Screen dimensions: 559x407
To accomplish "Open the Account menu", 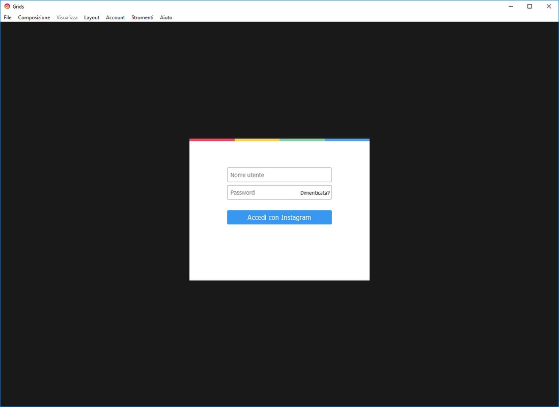I will (x=115, y=17).
